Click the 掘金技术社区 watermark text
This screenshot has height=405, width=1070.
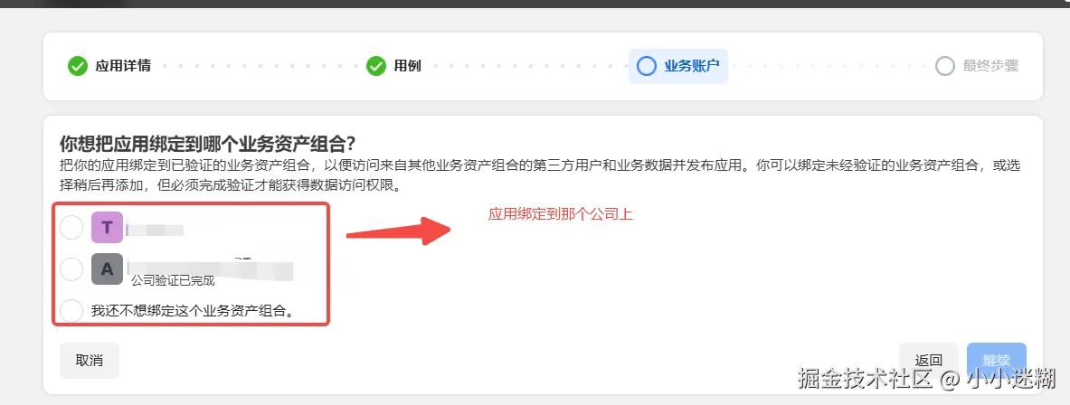coord(866,378)
